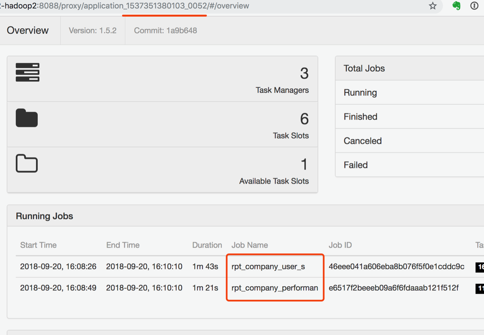The width and height of the screenshot is (484, 335).
Task: Sort jobs by Duration column header
Action: point(207,245)
